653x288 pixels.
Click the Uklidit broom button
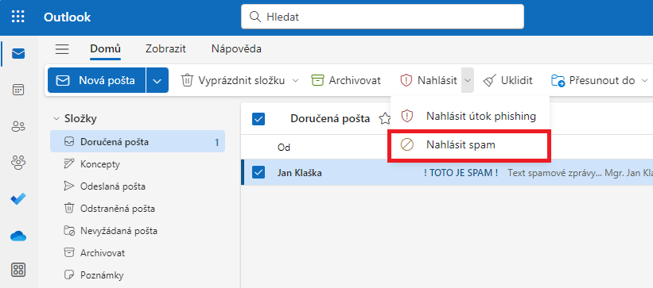click(507, 80)
